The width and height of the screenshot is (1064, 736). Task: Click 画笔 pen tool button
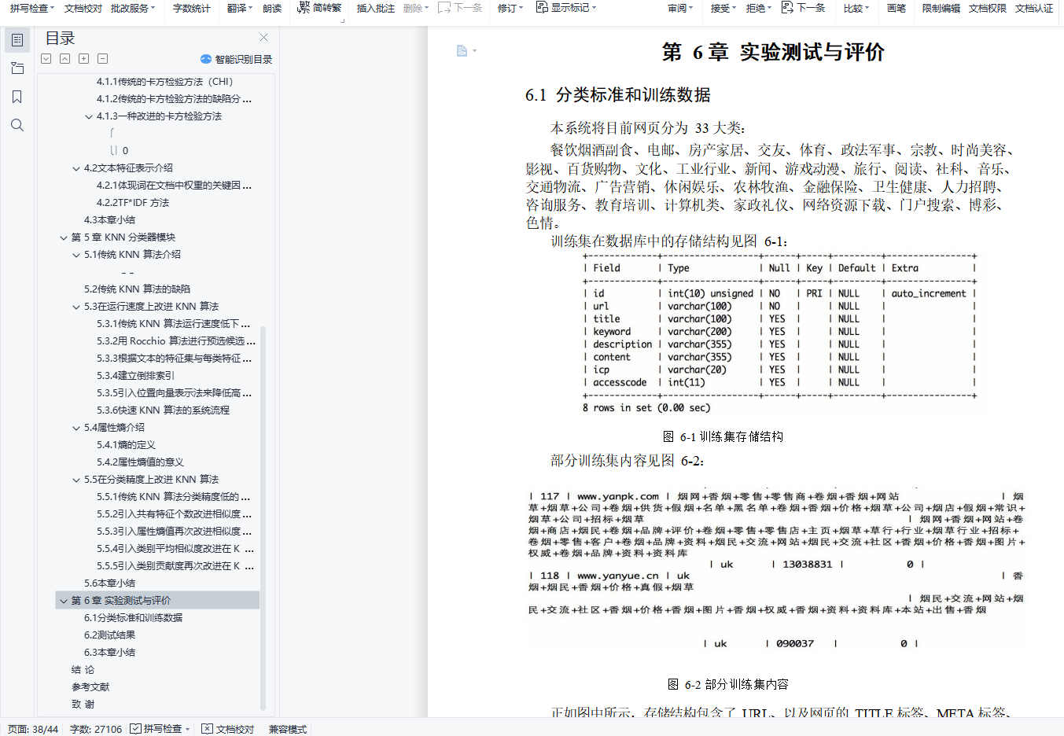point(896,8)
